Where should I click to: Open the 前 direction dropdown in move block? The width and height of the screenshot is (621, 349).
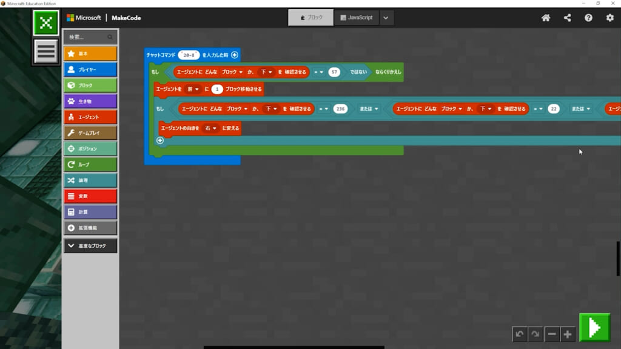193,89
